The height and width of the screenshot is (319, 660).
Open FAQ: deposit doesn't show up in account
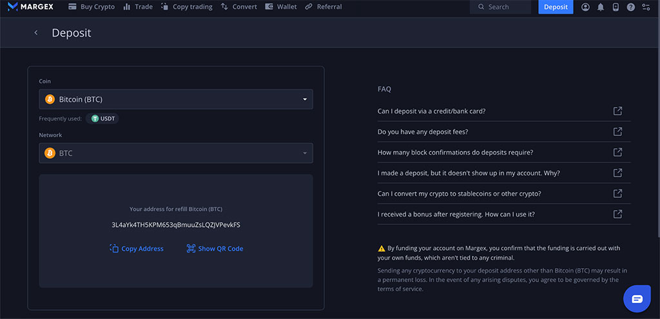click(x=504, y=173)
